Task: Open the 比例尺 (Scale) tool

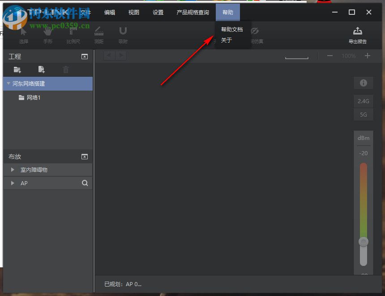Action: pos(73,31)
